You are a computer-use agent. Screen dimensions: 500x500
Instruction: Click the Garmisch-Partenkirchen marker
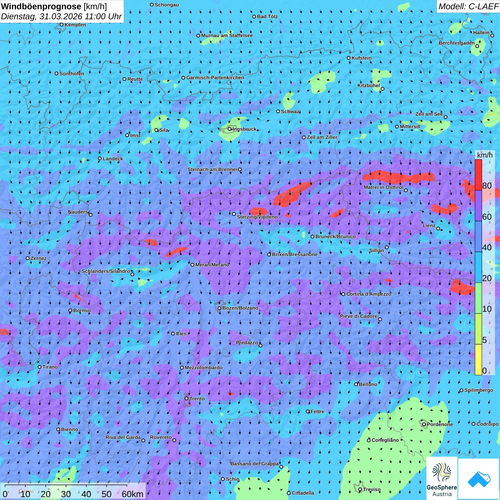[183, 77]
